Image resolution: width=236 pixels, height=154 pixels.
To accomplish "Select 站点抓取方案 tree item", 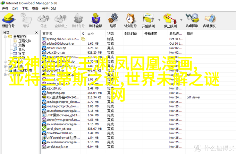I will pos(23,70).
